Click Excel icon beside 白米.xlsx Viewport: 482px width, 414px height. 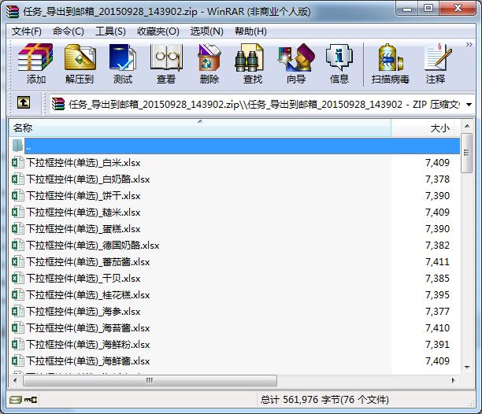pyautogui.click(x=18, y=162)
